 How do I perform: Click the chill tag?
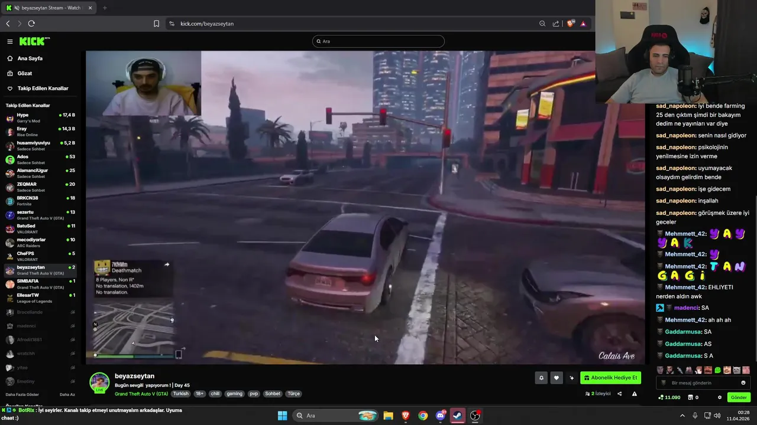215,394
